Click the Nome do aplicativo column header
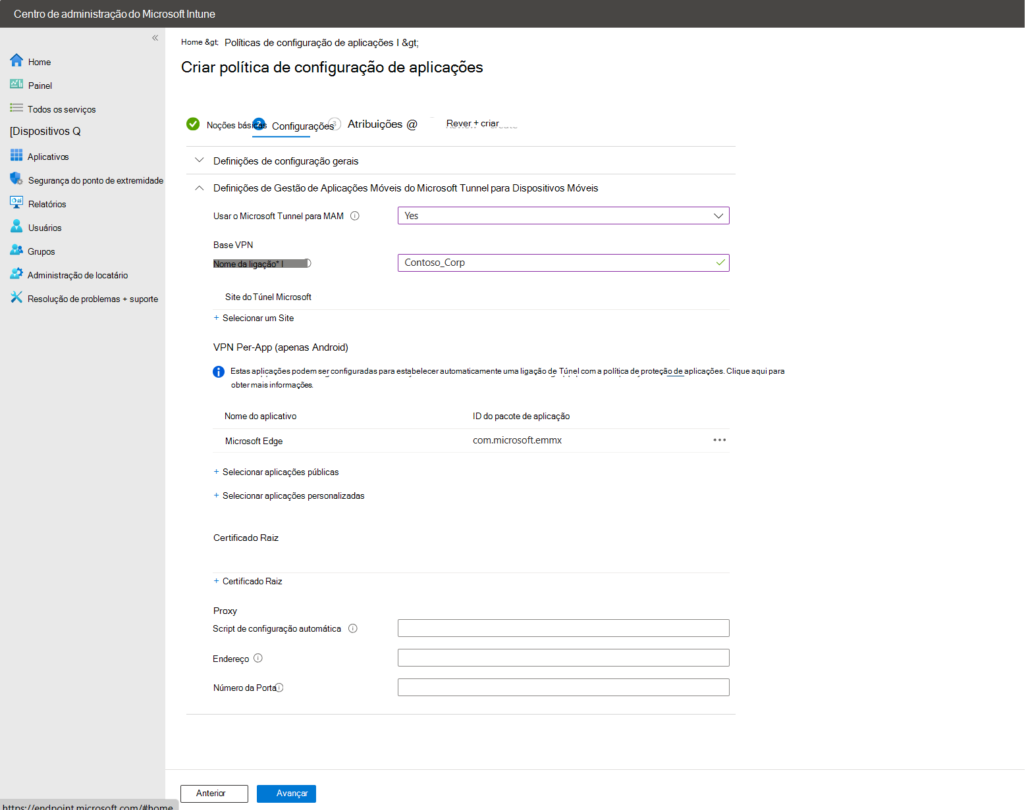 click(260, 416)
